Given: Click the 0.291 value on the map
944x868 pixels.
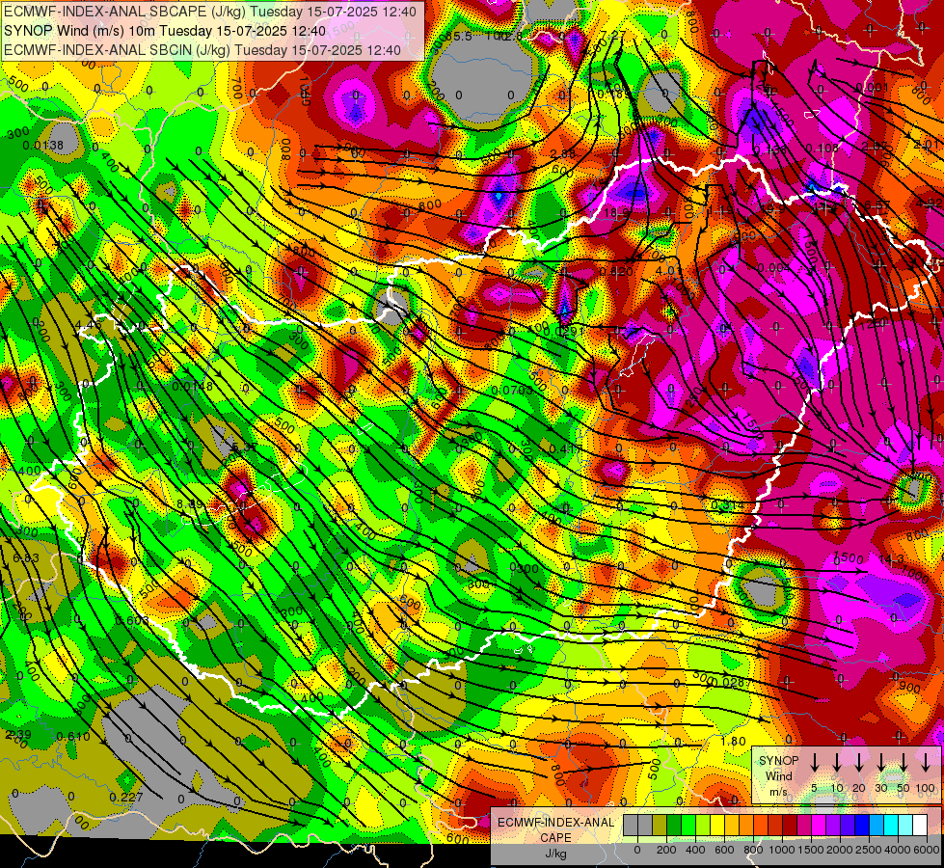Looking at the screenshot, I should tap(563, 332).
